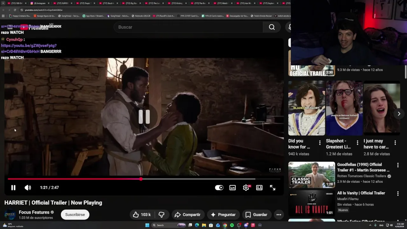
Task: Open options menu for 'Did you know for' short
Action: [x=320, y=143]
